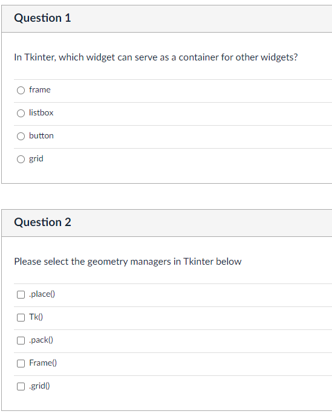Click the geometry managers question text
Viewport: 332px width, 414px height.
(x=128, y=262)
